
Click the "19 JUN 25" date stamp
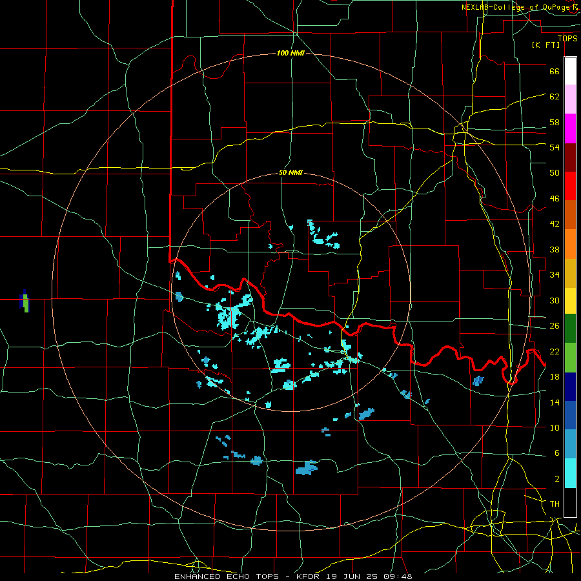pyautogui.click(x=352, y=576)
